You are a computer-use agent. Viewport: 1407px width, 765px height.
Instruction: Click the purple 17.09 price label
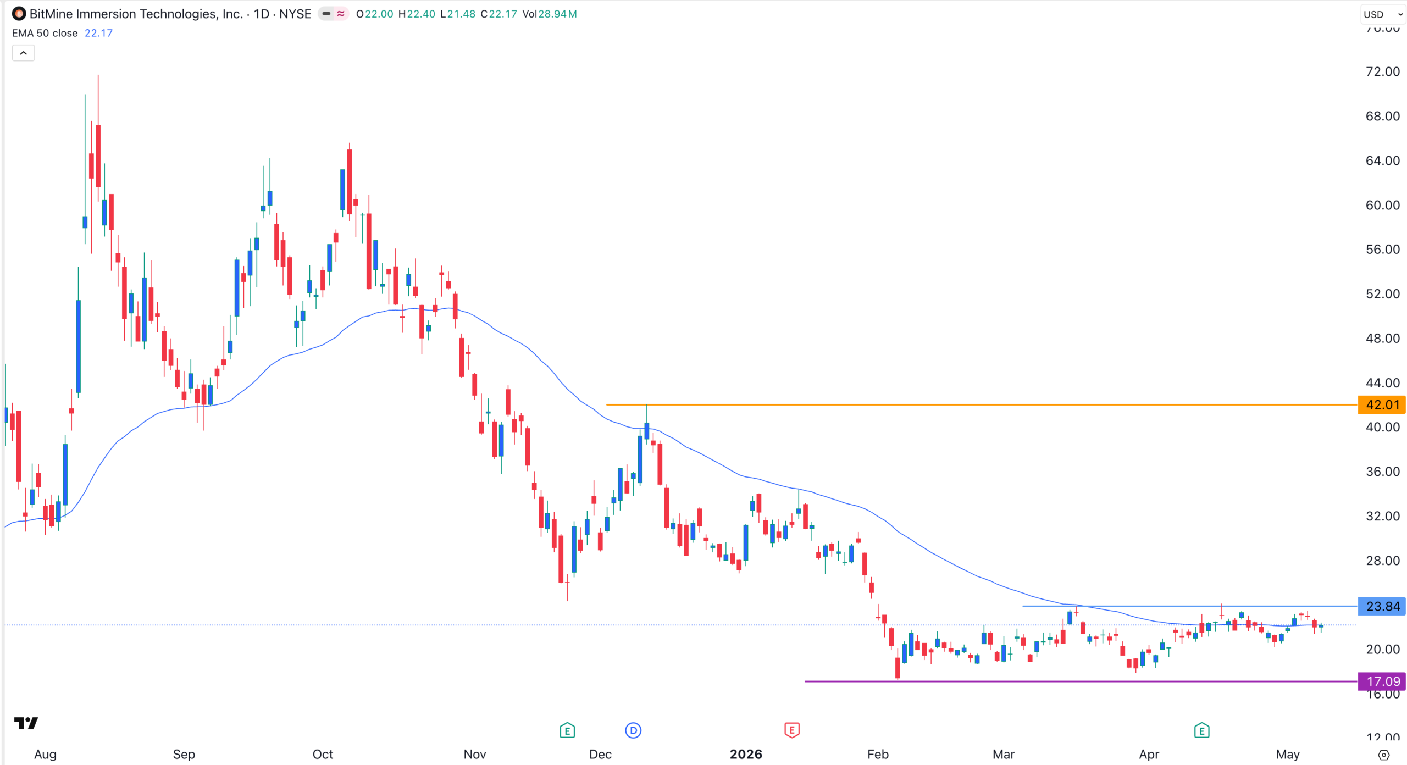1382,681
